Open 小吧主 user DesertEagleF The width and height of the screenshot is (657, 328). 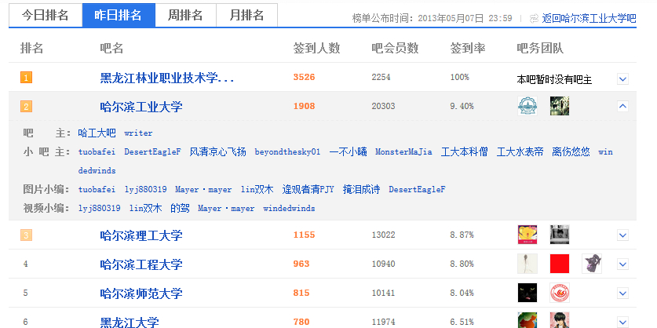tap(152, 152)
